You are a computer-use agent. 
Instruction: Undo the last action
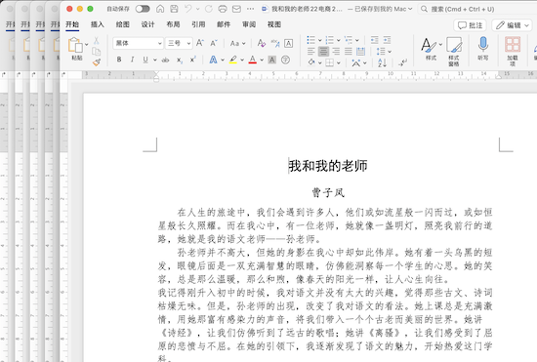(x=188, y=9)
